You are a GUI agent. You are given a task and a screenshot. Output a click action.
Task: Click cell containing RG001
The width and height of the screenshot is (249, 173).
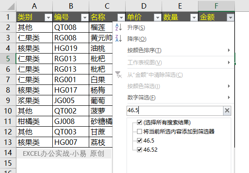(x=71, y=79)
